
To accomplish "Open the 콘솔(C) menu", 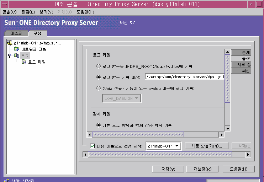I will point(10,12).
